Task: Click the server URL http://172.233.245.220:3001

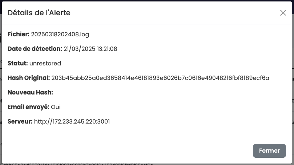Action: (72, 122)
